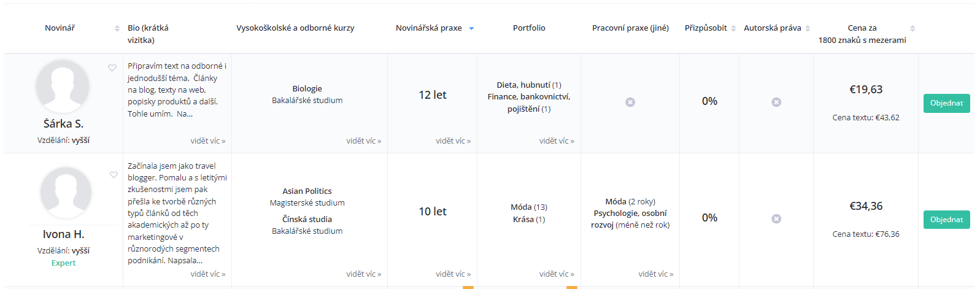Click the grey X in Šárka's Pracovní praxe cell
Viewport: 980px width, 289px height.
click(630, 102)
